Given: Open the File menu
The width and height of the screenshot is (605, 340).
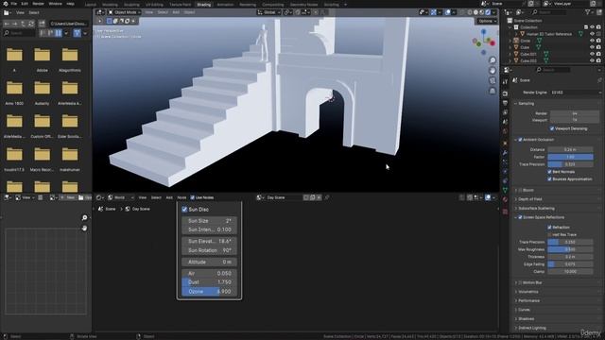Looking at the screenshot, I should tap(13, 4).
